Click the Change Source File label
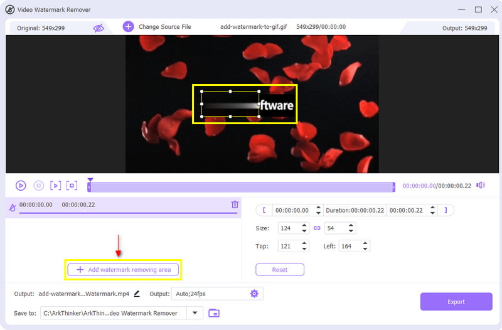Image resolution: width=502 pixels, height=330 pixels. click(x=164, y=27)
